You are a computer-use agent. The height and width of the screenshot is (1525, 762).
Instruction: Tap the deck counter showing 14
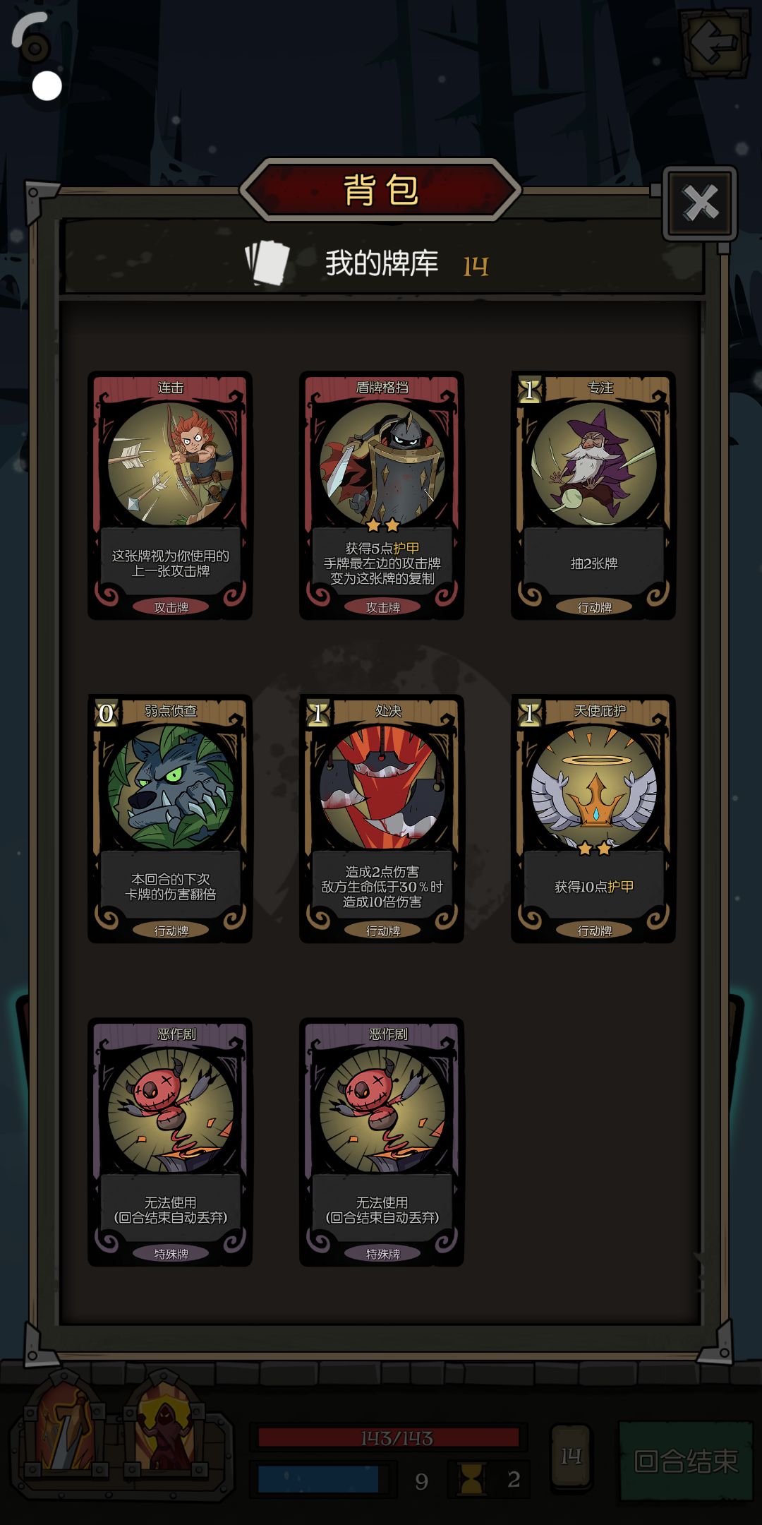(571, 1457)
